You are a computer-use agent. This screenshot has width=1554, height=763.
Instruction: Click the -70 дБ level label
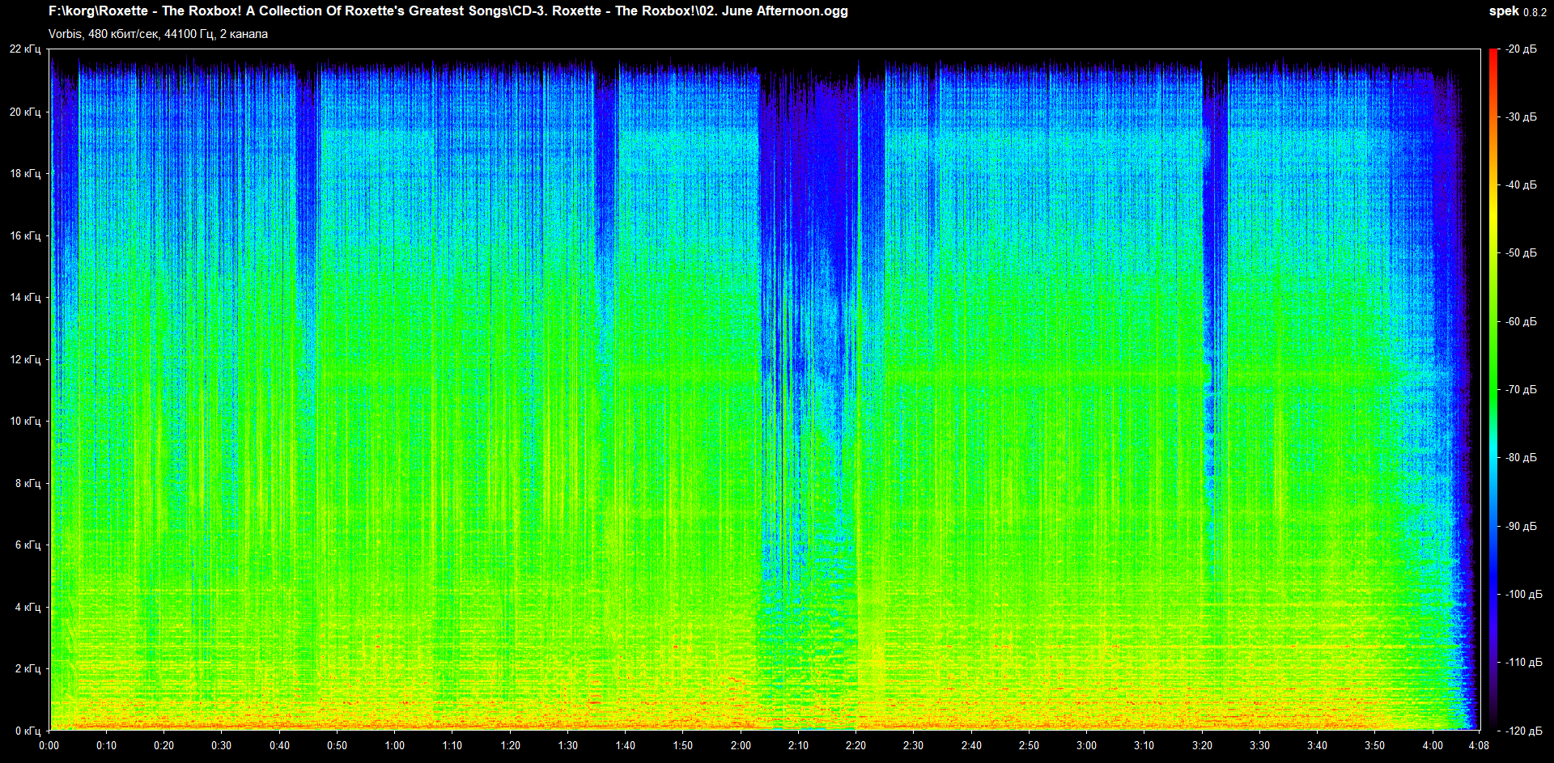1521,389
